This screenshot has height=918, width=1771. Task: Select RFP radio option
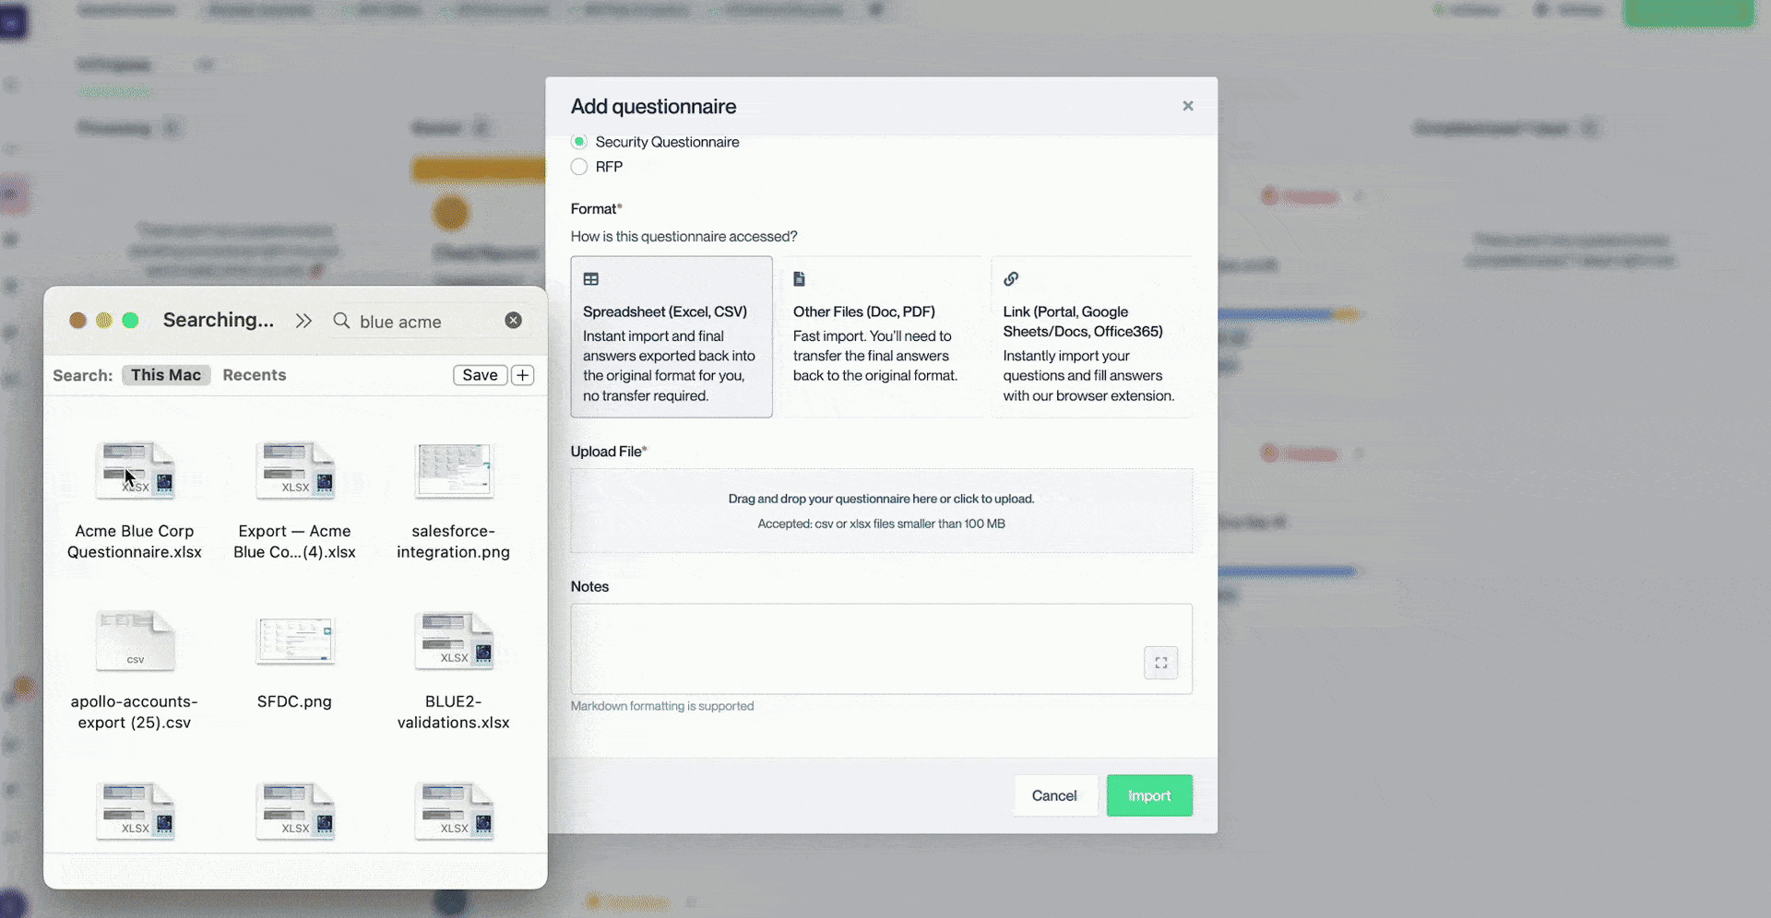click(579, 167)
